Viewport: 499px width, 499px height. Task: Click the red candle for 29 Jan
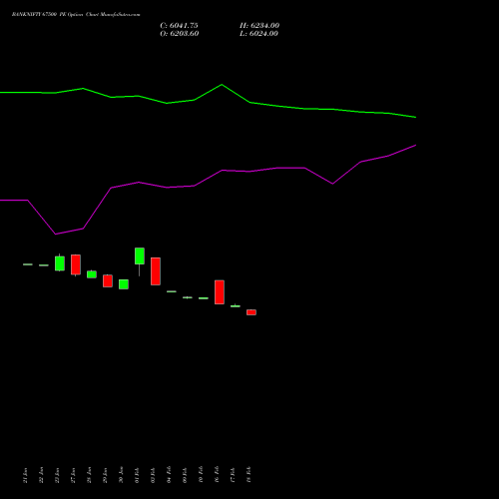(108, 280)
